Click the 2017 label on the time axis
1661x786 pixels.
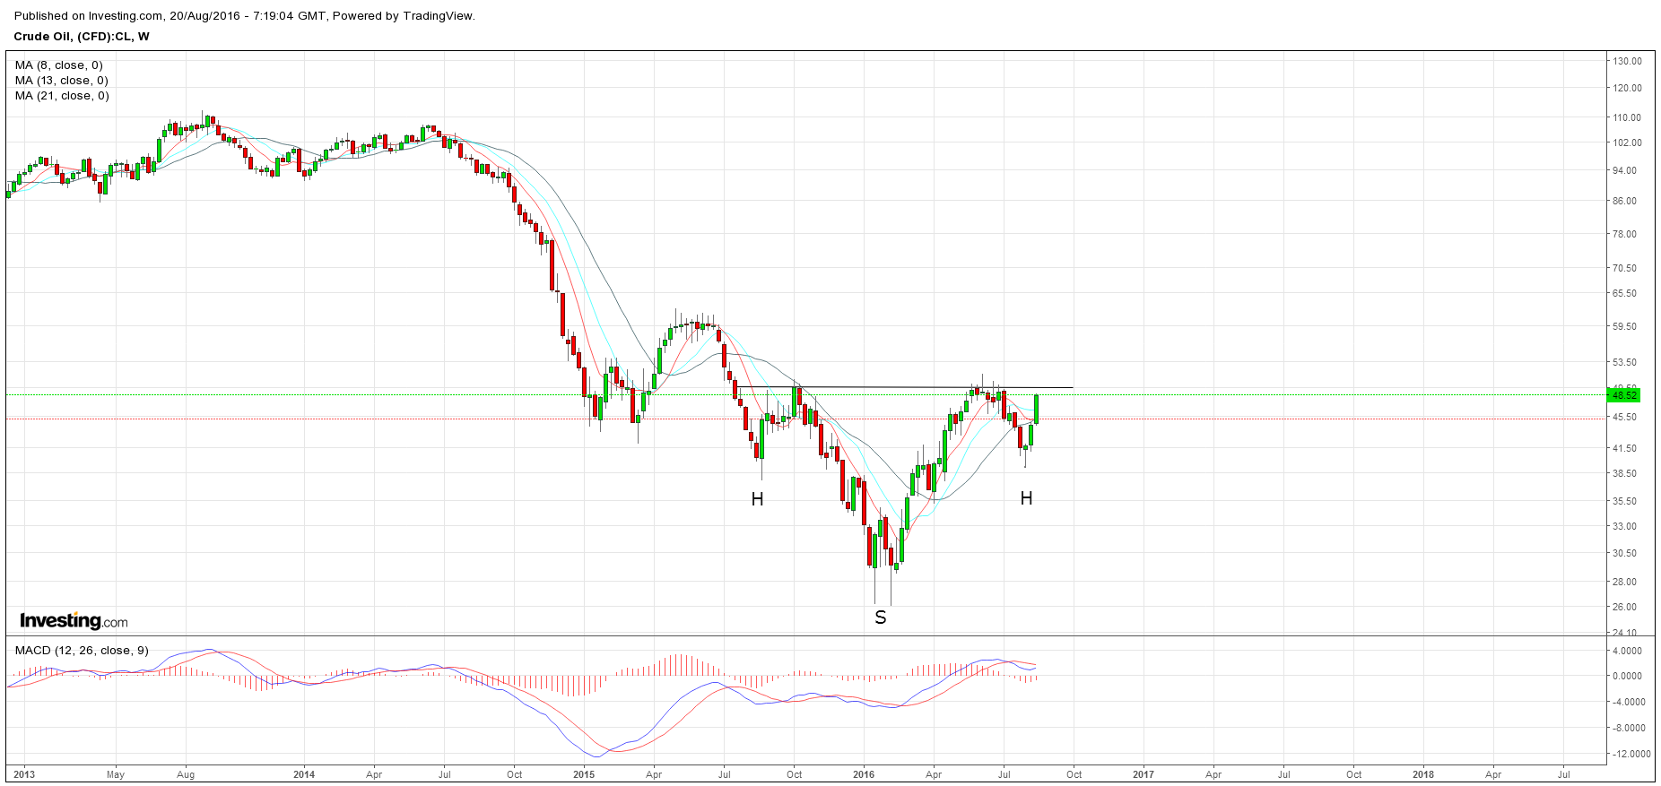(1144, 774)
